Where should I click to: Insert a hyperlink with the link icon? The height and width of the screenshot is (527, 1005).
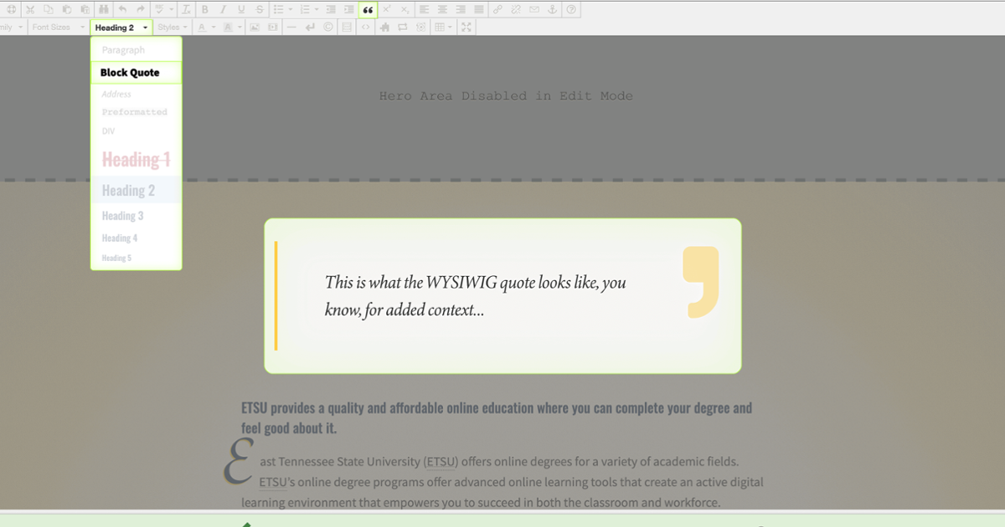click(x=498, y=9)
